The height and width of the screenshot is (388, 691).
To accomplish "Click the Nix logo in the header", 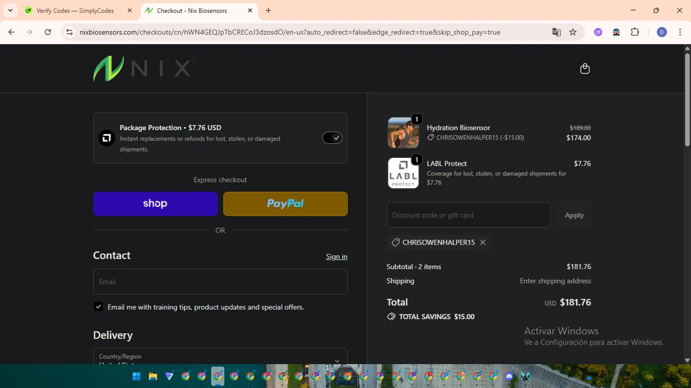I will click(143, 69).
